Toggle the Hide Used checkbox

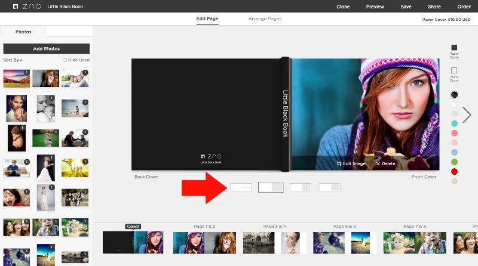pyautogui.click(x=65, y=60)
